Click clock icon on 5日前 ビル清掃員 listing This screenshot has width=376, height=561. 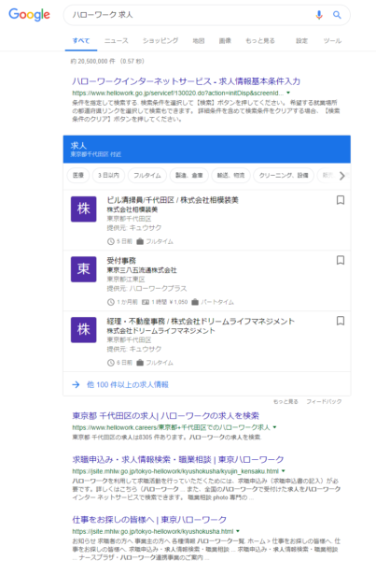(x=111, y=241)
